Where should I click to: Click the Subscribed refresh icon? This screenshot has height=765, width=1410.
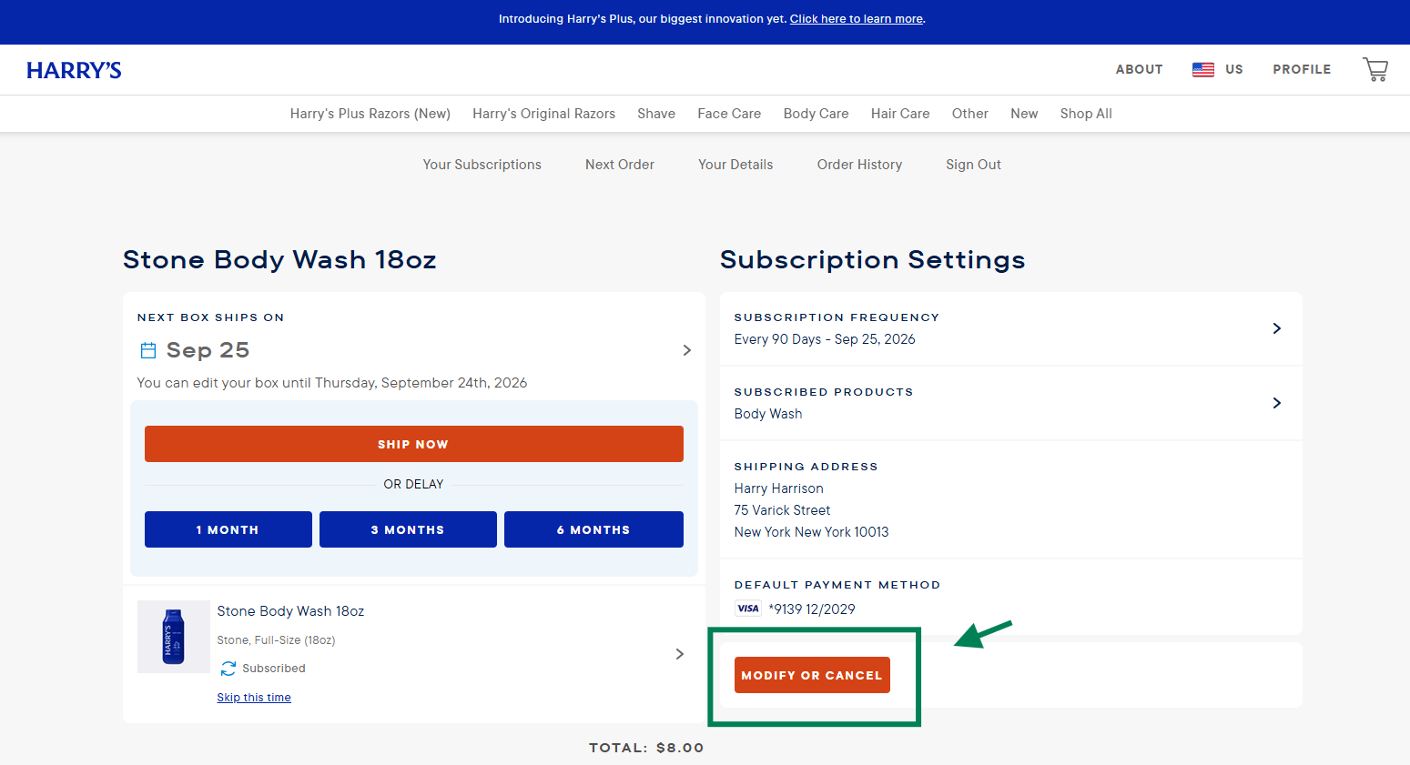[x=228, y=669]
